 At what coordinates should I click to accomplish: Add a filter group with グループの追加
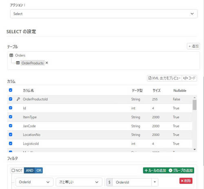pos(181,170)
